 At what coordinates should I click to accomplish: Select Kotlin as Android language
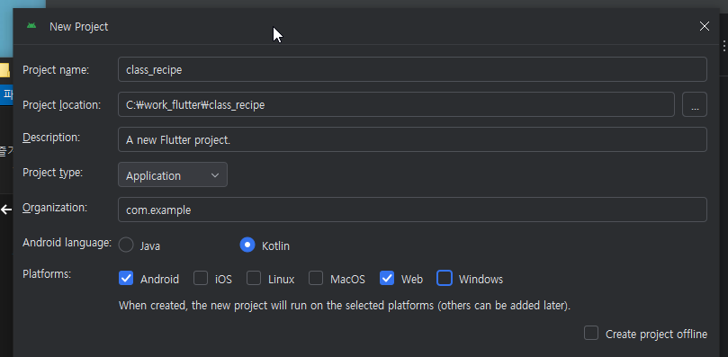click(x=247, y=245)
